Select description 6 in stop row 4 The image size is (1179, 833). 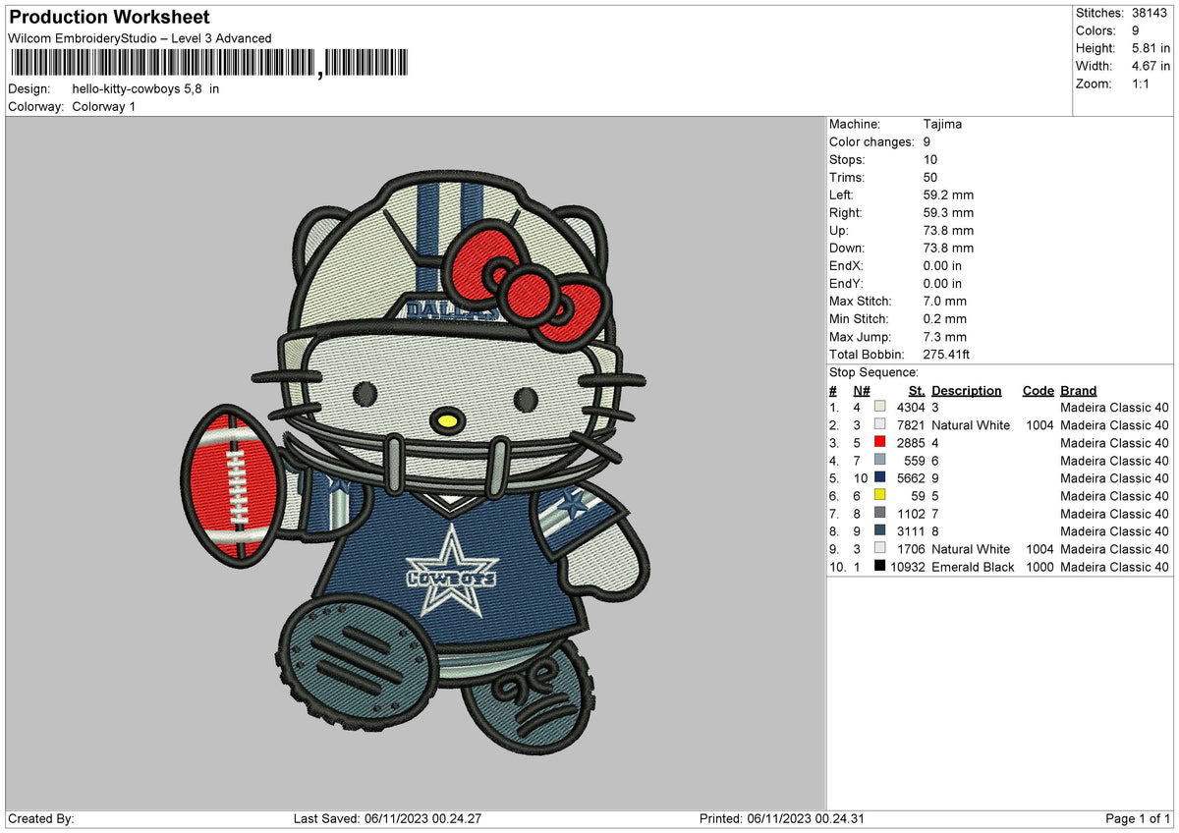(935, 461)
